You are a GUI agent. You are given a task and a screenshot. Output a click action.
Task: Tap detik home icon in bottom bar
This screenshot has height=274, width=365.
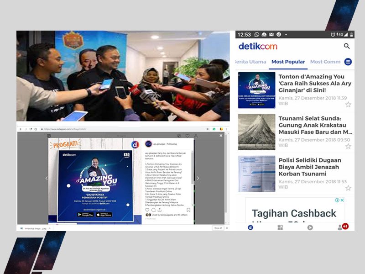[x=250, y=227]
